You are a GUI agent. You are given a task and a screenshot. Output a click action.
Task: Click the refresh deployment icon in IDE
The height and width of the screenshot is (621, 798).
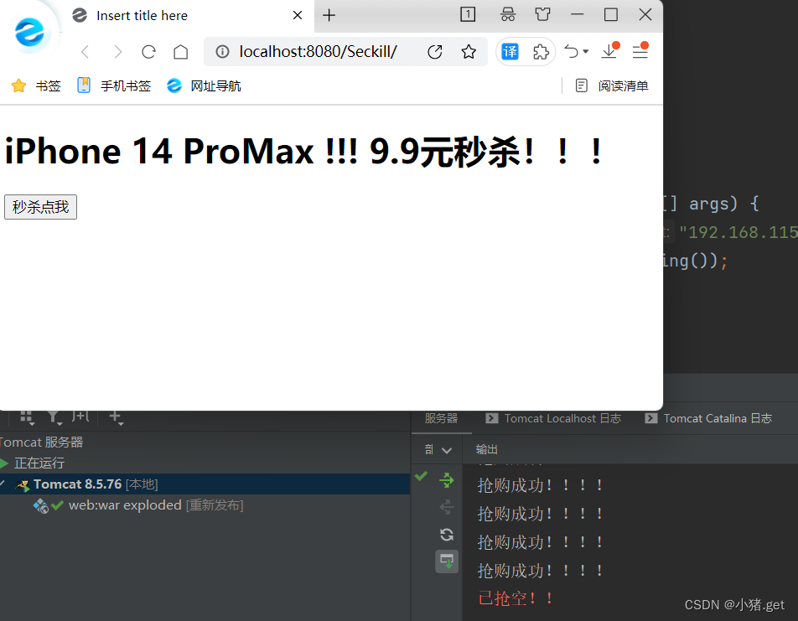click(446, 535)
